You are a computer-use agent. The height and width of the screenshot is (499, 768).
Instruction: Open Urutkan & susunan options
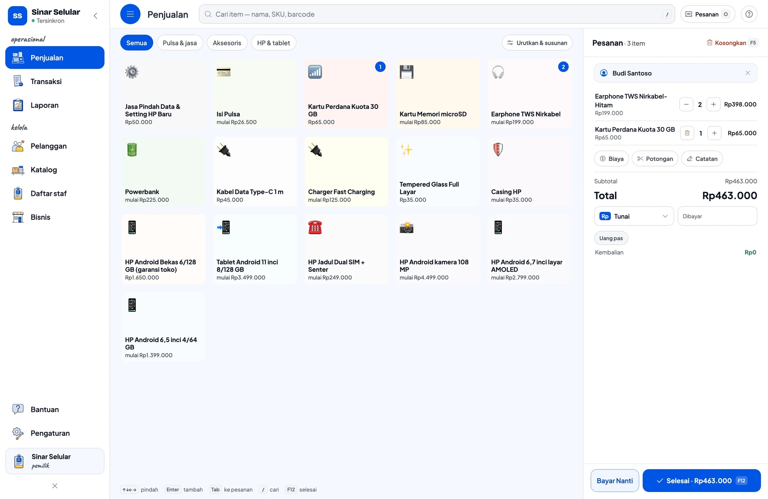coord(537,43)
